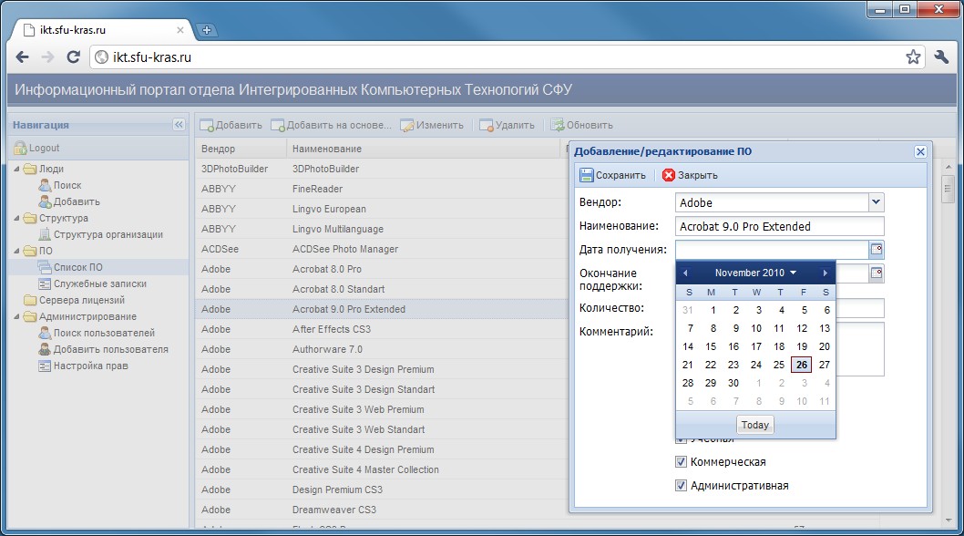The image size is (964, 536).
Task: Open Структура организации item
Action: (x=101, y=234)
